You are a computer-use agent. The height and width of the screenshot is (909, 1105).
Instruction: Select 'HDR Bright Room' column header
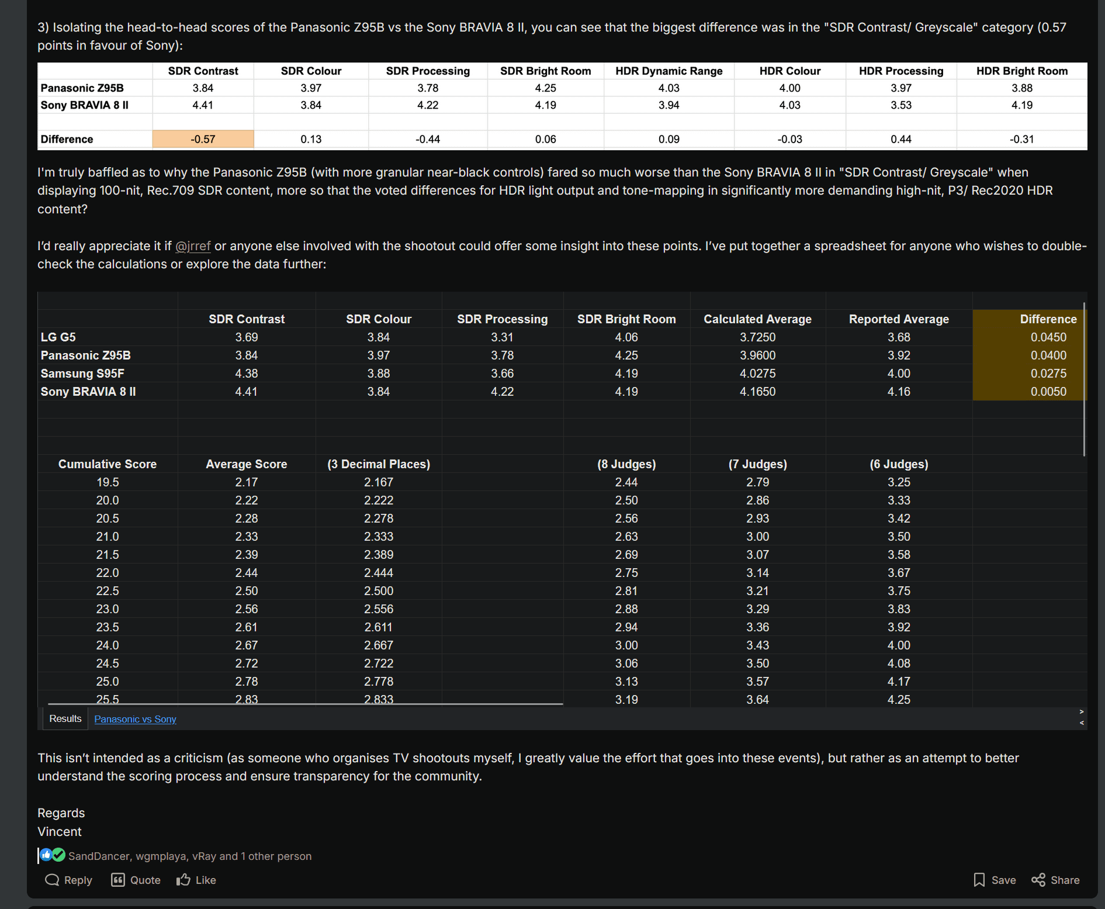pos(1021,71)
